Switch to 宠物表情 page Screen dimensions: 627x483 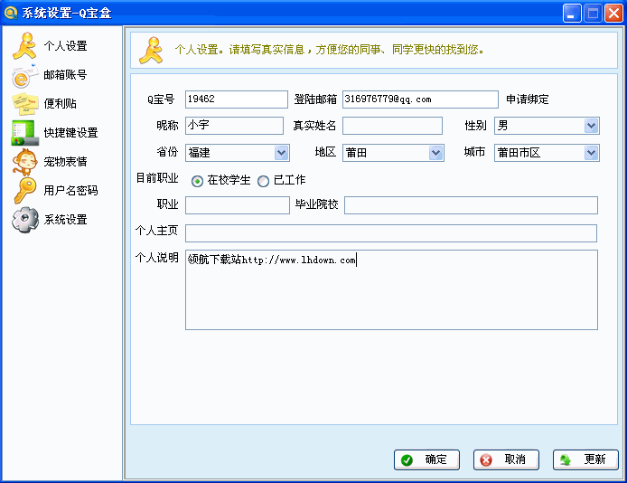65,162
